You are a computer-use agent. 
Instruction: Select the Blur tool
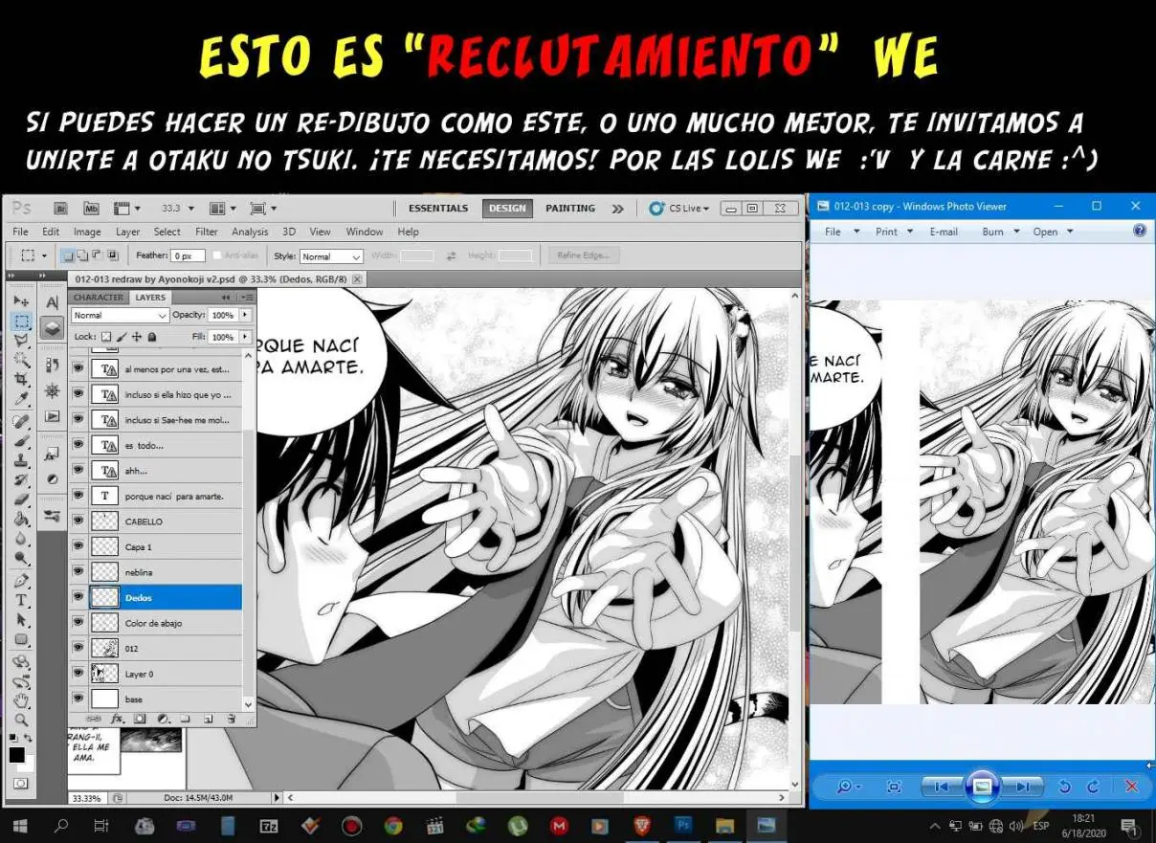(x=21, y=538)
